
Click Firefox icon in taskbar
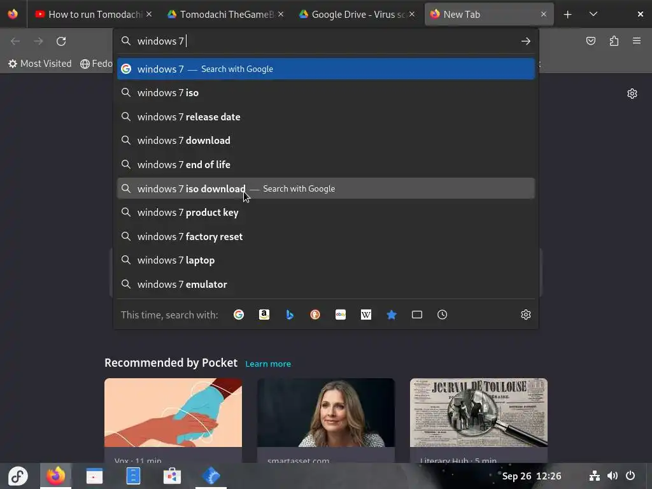[x=56, y=476]
